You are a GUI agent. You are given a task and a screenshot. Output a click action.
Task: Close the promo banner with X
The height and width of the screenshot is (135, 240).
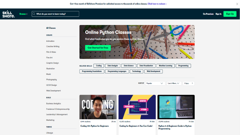coord(237,4)
